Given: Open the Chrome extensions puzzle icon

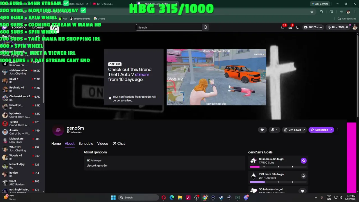Looking at the screenshot, I should [x=321, y=12].
